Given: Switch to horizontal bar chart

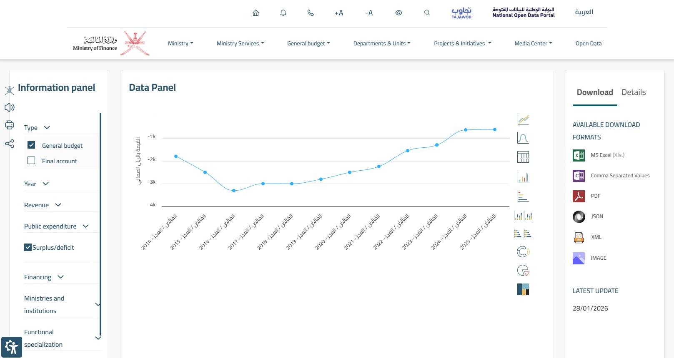Looking at the screenshot, I should tap(523, 196).
